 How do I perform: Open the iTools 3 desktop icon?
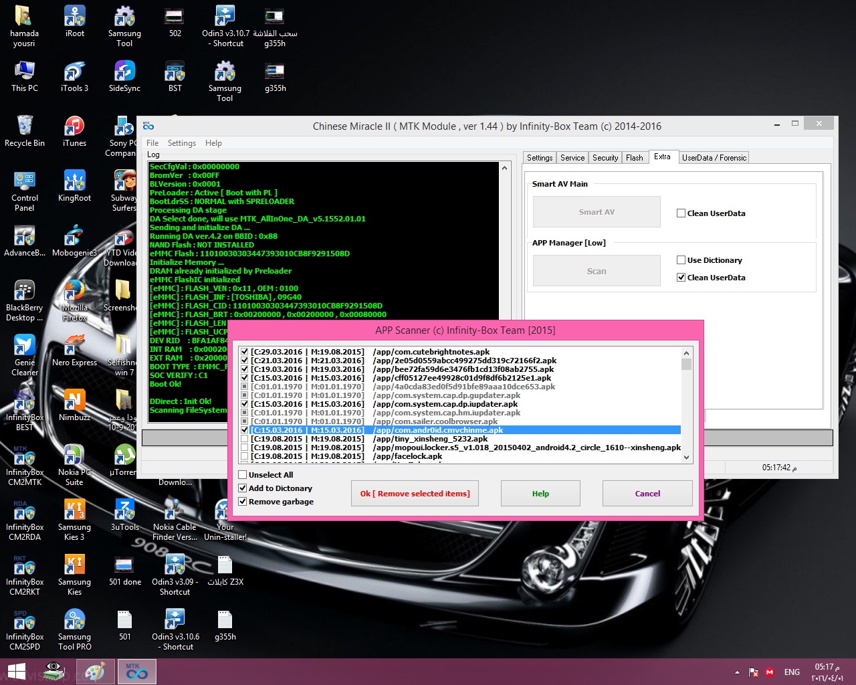tap(75, 76)
